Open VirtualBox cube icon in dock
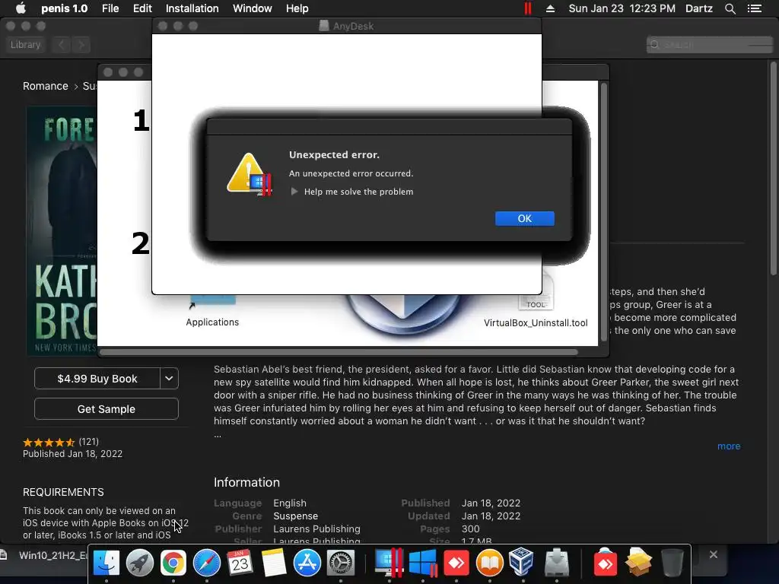Screen dimensions: 779x584 click(x=523, y=563)
